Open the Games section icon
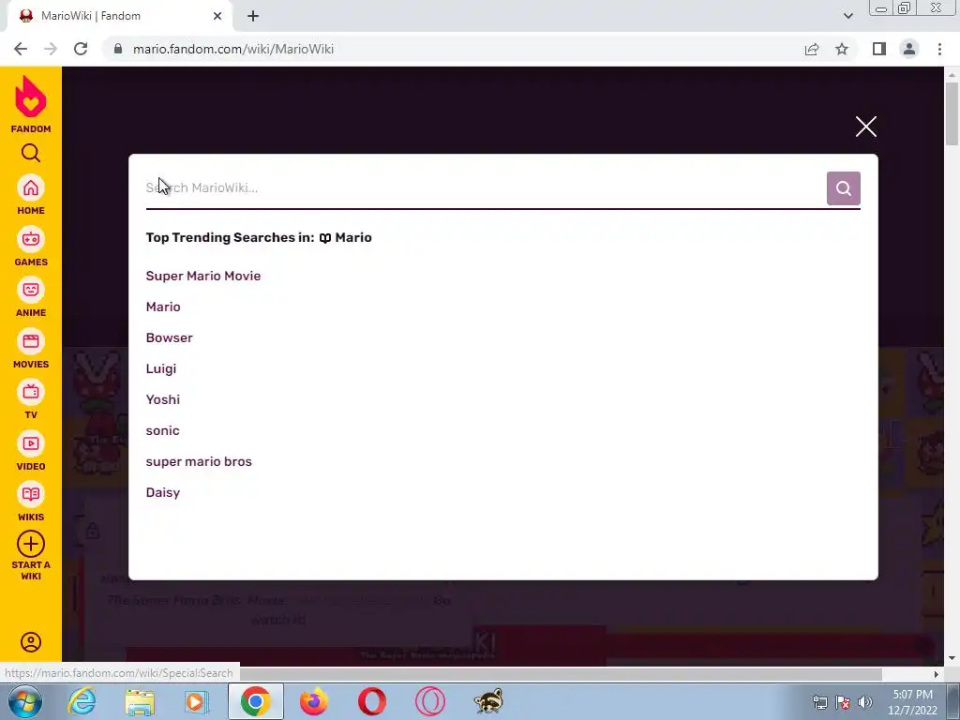This screenshot has height=720, width=960. [31, 247]
